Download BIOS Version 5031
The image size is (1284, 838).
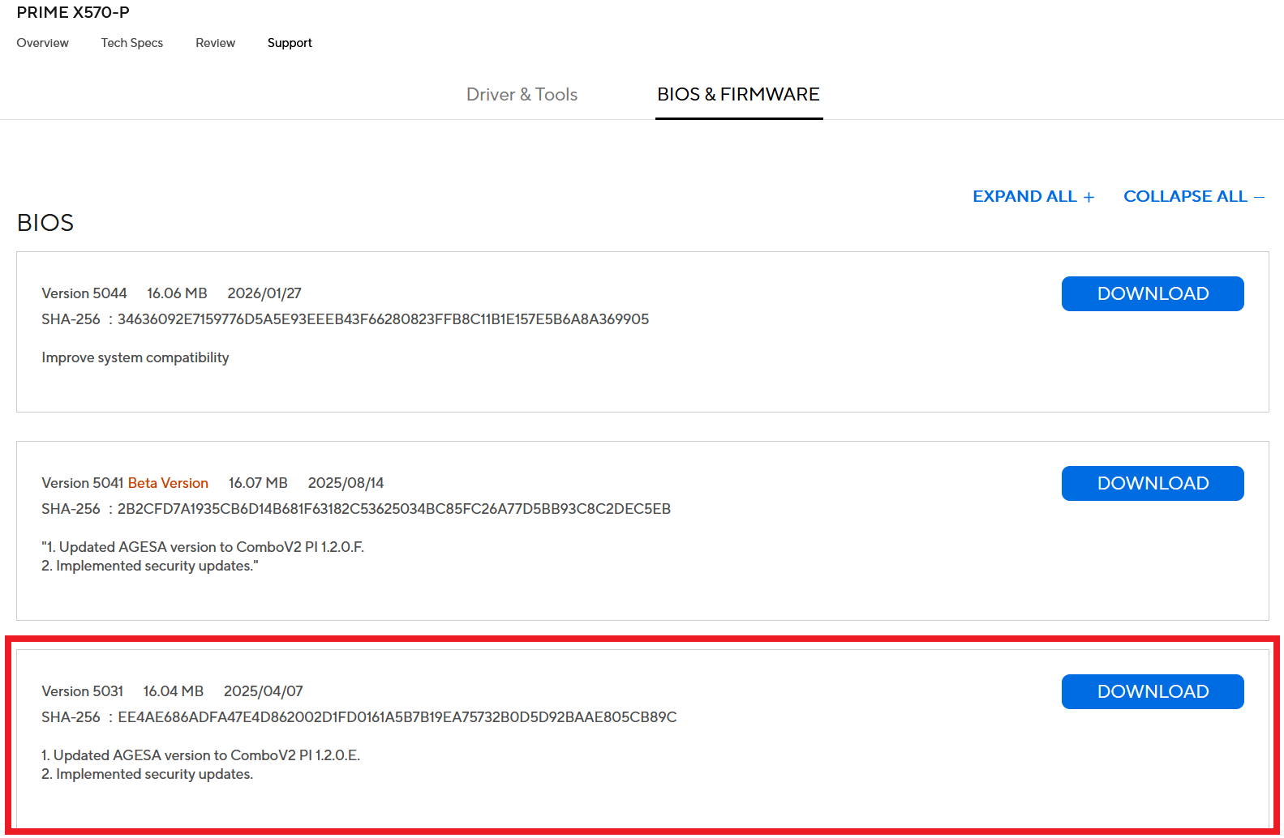(1153, 691)
